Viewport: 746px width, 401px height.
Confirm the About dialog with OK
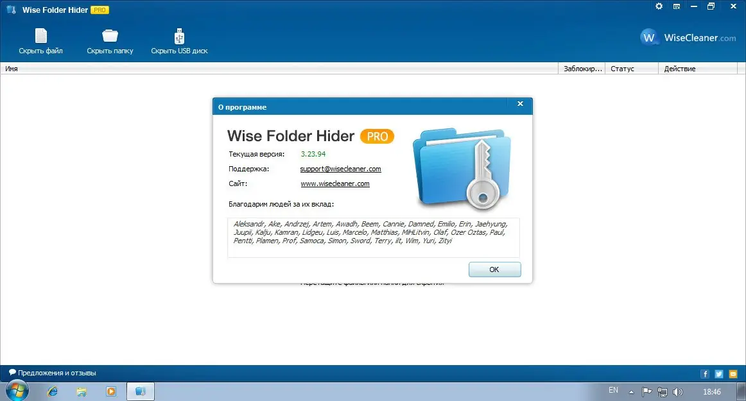494,269
